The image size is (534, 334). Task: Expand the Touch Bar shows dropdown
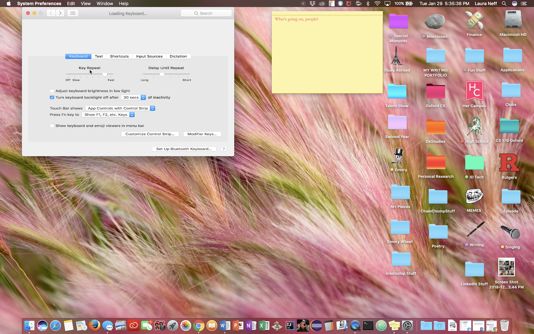click(x=120, y=108)
